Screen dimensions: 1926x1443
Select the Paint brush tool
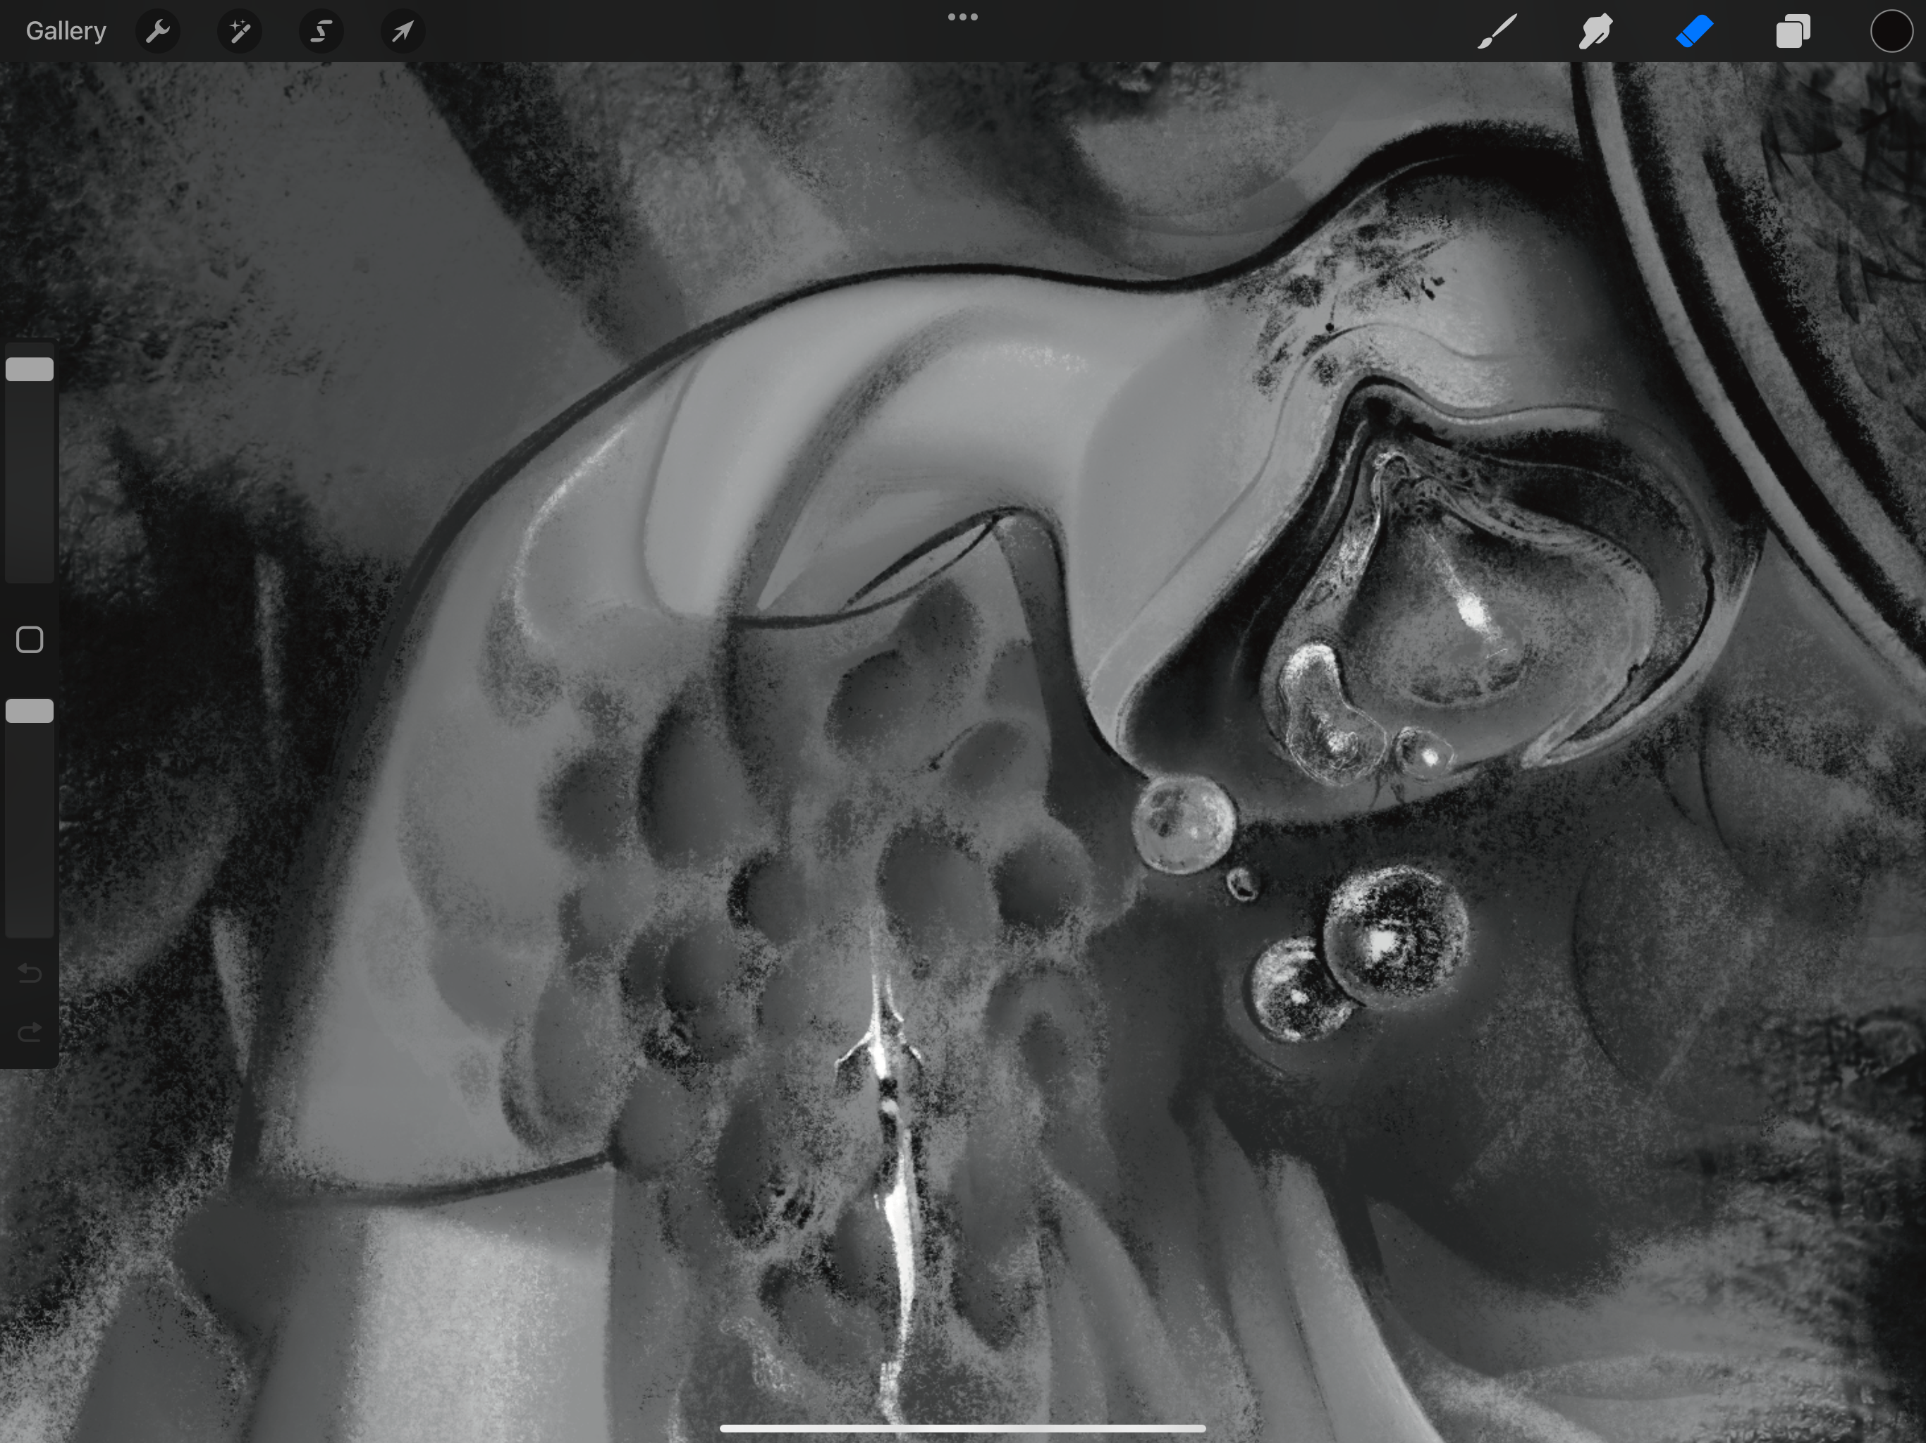click(x=1497, y=31)
